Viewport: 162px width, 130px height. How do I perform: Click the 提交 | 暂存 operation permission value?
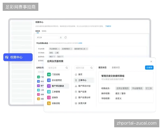point(120,93)
